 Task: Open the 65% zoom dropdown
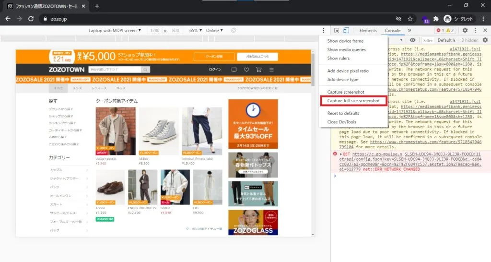click(196, 30)
